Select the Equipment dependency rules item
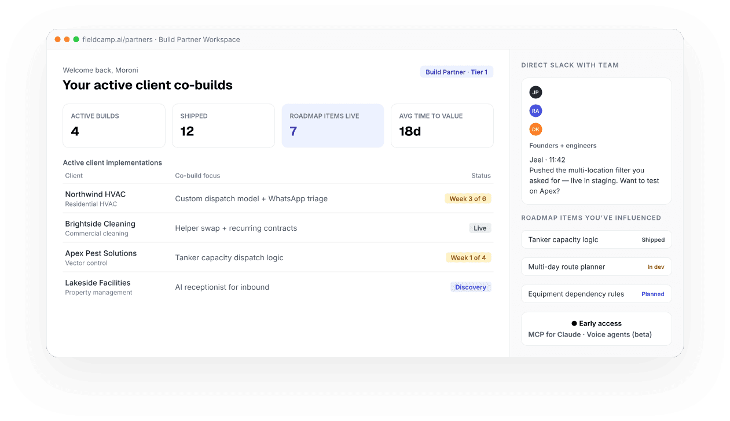This screenshot has height=421, width=730. pos(596,294)
